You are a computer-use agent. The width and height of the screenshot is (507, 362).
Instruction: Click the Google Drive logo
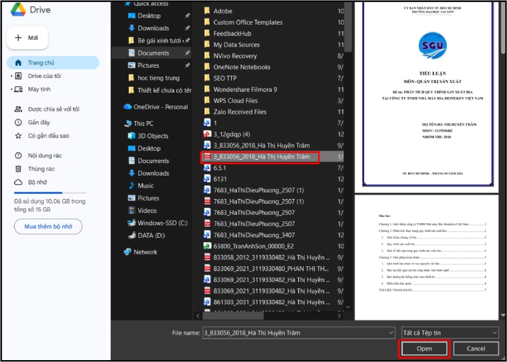[18, 10]
